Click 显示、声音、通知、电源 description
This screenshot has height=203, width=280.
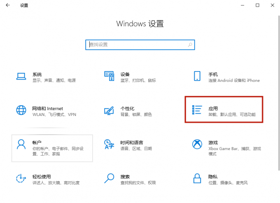point(54,81)
